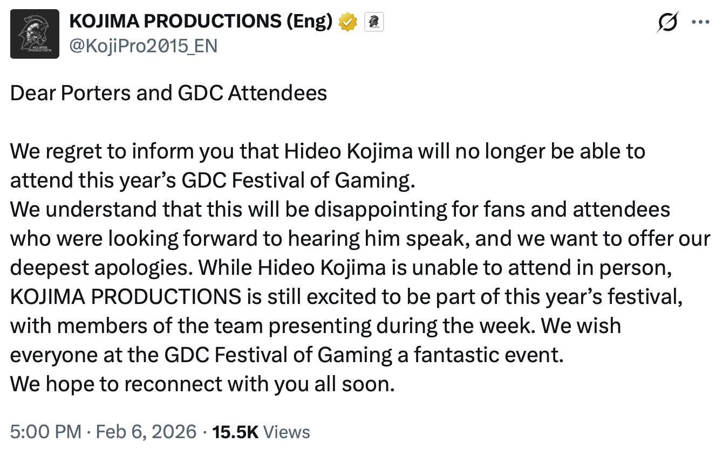The image size is (723, 457).
Task: Click the 15.5K Views count
Action: pos(261,432)
